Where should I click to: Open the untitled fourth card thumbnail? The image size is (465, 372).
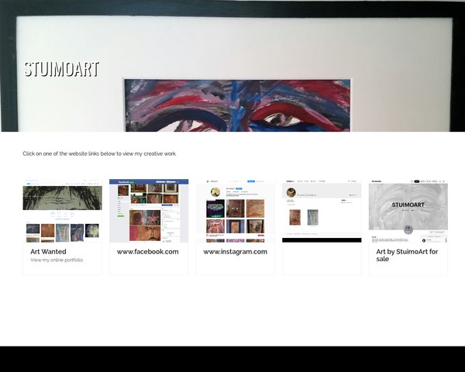click(x=322, y=211)
